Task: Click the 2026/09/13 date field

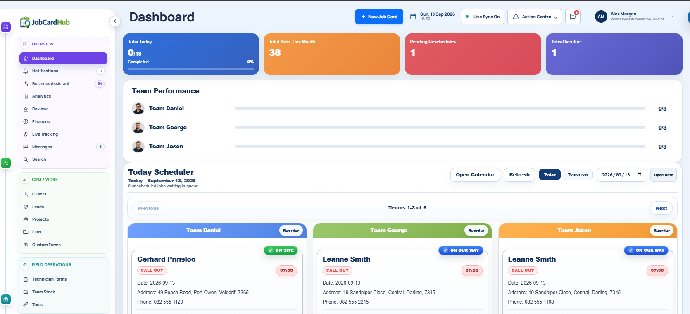Action: [x=622, y=175]
